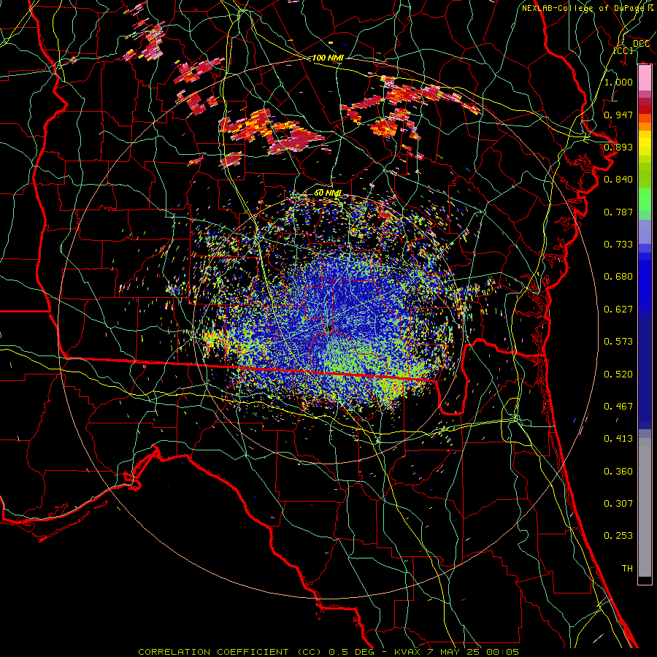Image resolution: width=657 pixels, height=657 pixels.
Task: Click the 0.253 scale value
Action: click(x=618, y=536)
